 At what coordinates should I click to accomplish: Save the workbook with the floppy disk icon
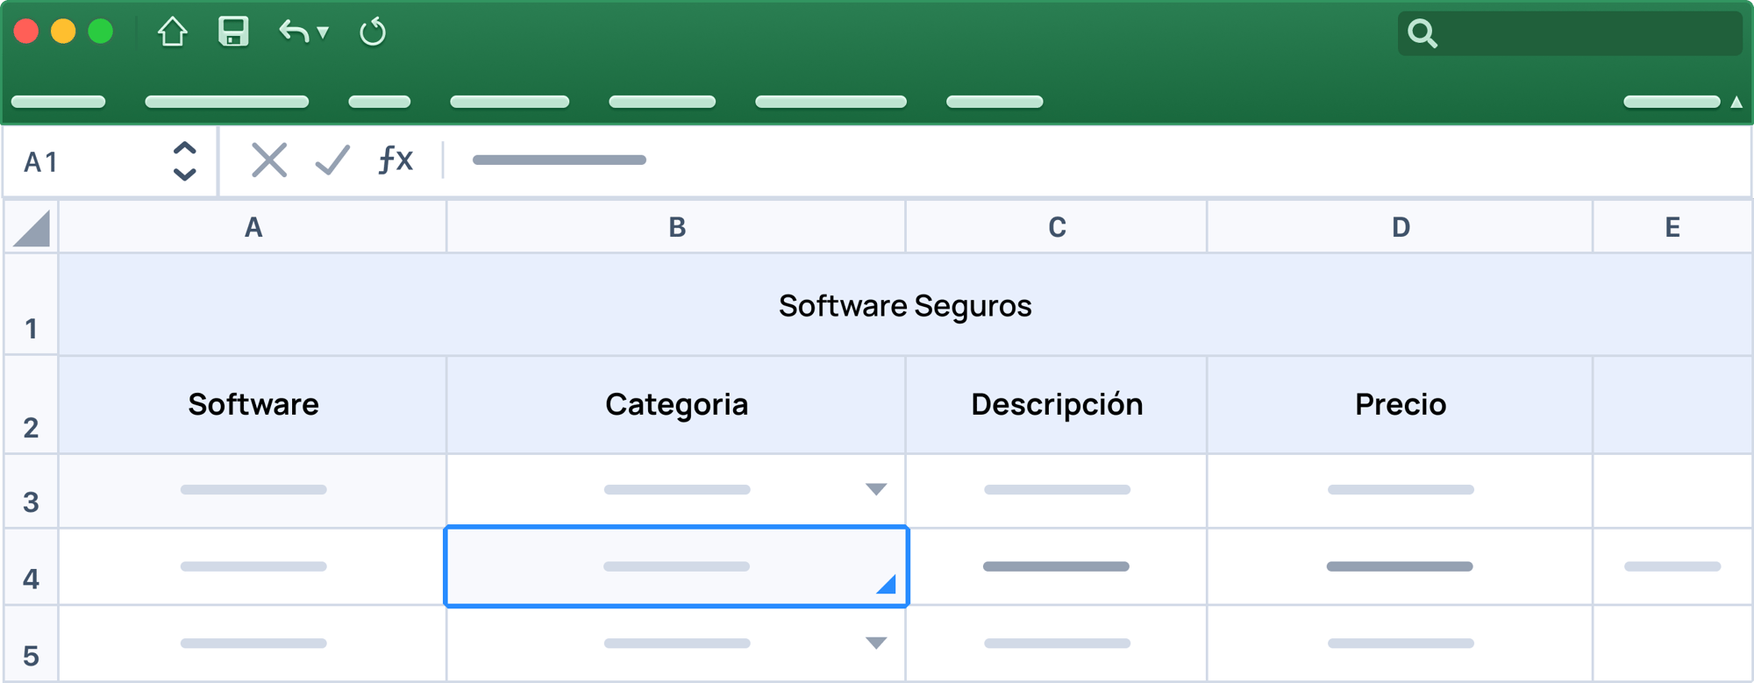[x=233, y=32]
